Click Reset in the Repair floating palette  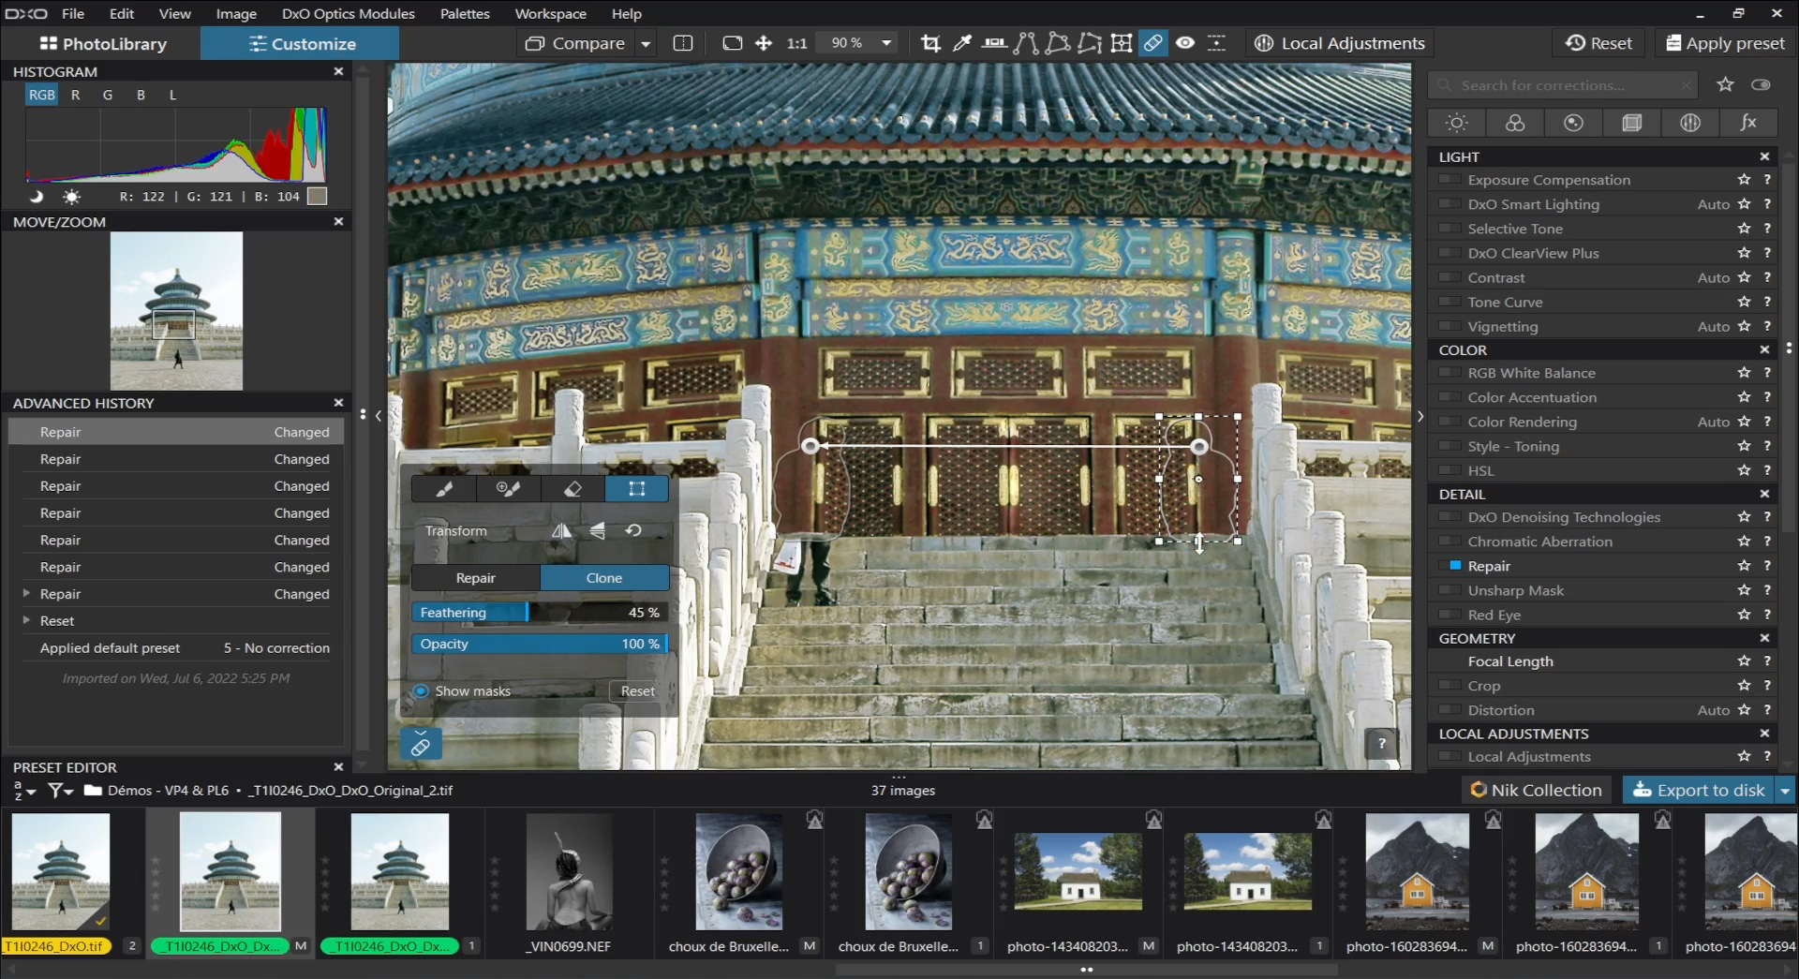(x=638, y=690)
